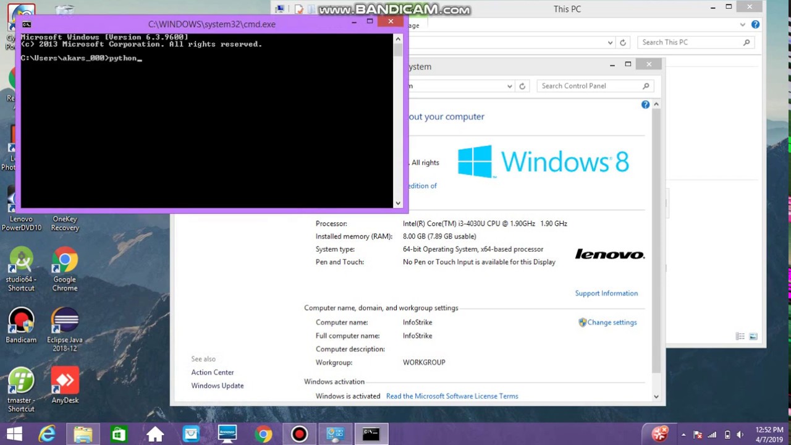Open the studio64 shortcut desktop icon
The image size is (791, 445).
click(x=21, y=269)
